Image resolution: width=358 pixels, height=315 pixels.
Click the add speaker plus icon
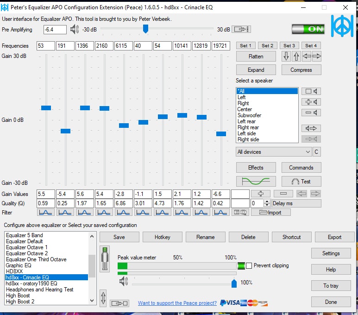click(x=311, y=102)
